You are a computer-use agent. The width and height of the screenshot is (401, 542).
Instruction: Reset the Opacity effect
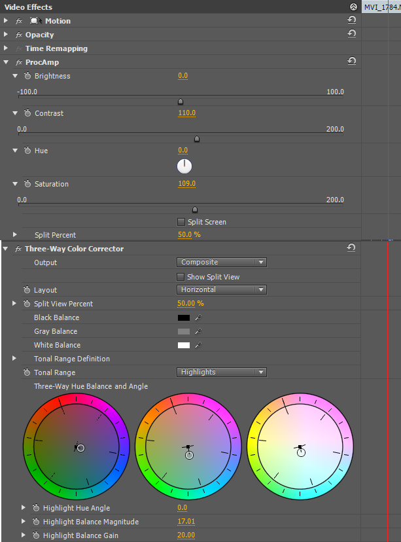pos(351,33)
